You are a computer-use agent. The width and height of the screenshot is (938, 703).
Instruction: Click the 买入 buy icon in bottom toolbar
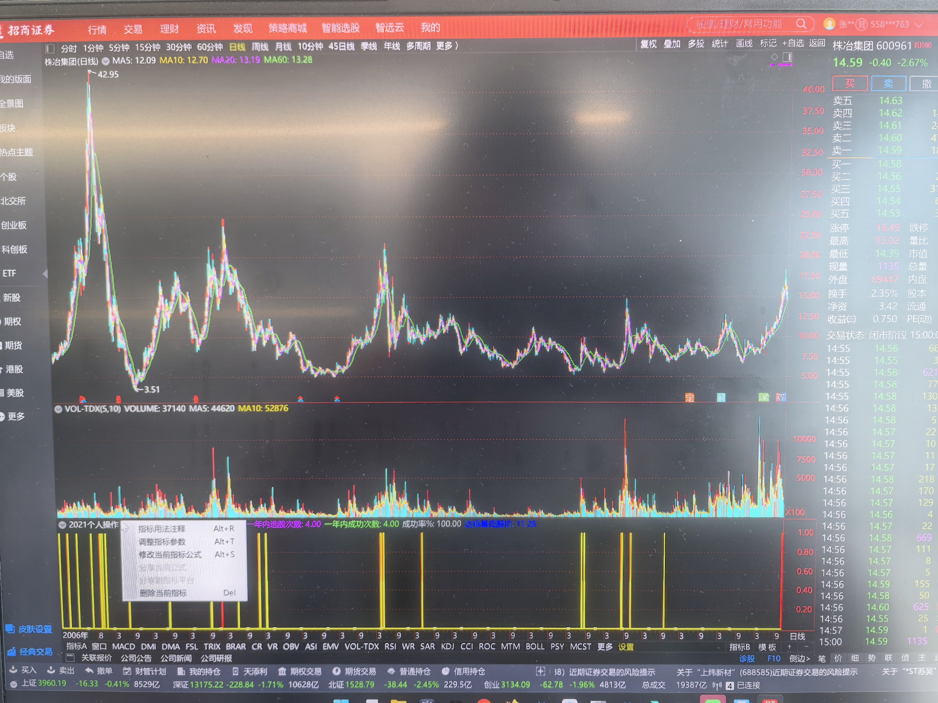click(13, 670)
